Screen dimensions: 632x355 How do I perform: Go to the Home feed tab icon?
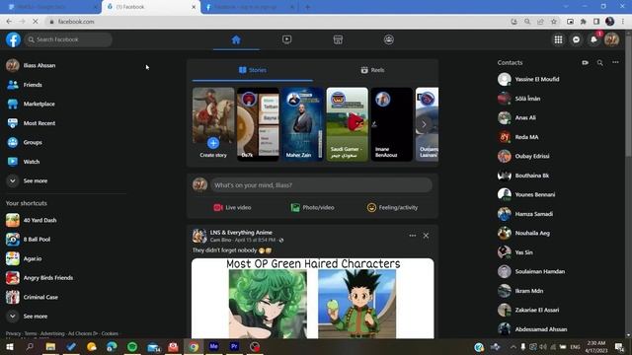coord(236,39)
